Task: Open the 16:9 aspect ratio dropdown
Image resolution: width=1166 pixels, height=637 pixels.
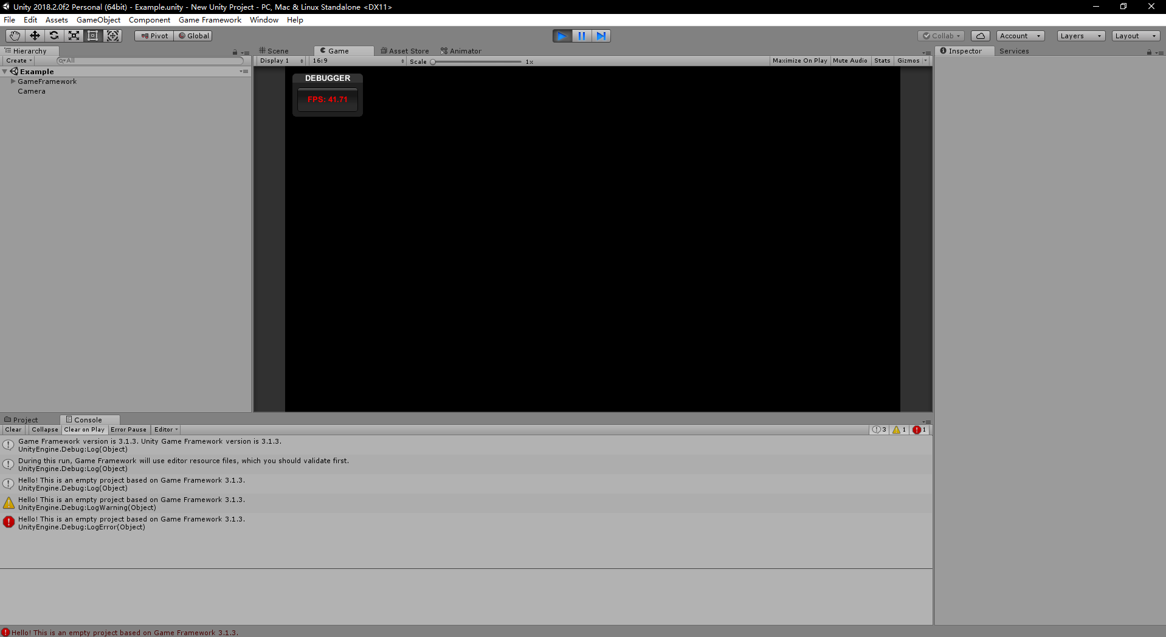Action: [x=357, y=61]
